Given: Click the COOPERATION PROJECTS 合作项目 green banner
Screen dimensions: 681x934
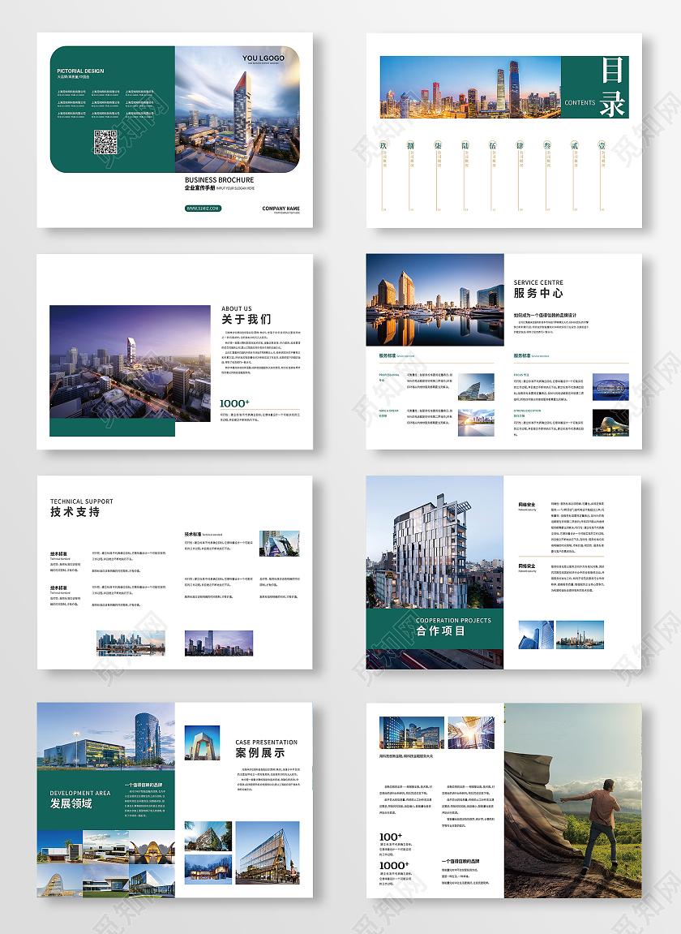Looking at the screenshot, I should 435,626.
